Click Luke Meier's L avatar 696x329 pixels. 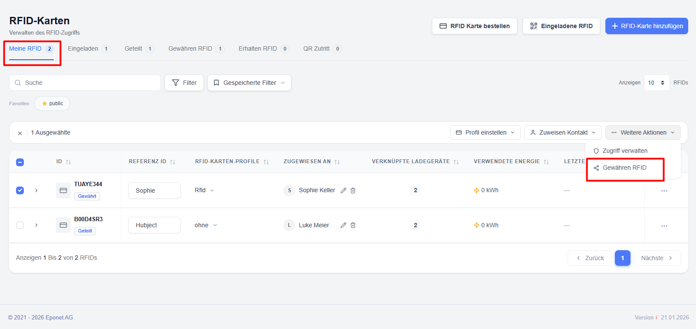click(x=289, y=225)
